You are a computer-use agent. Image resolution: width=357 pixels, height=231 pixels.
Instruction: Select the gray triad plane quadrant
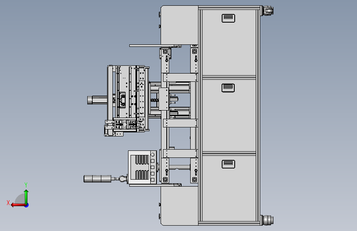[x=20, y=199]
